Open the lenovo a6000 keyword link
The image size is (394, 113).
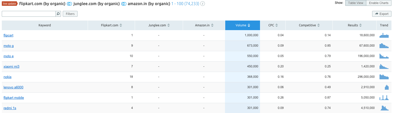tap(13, 87)
